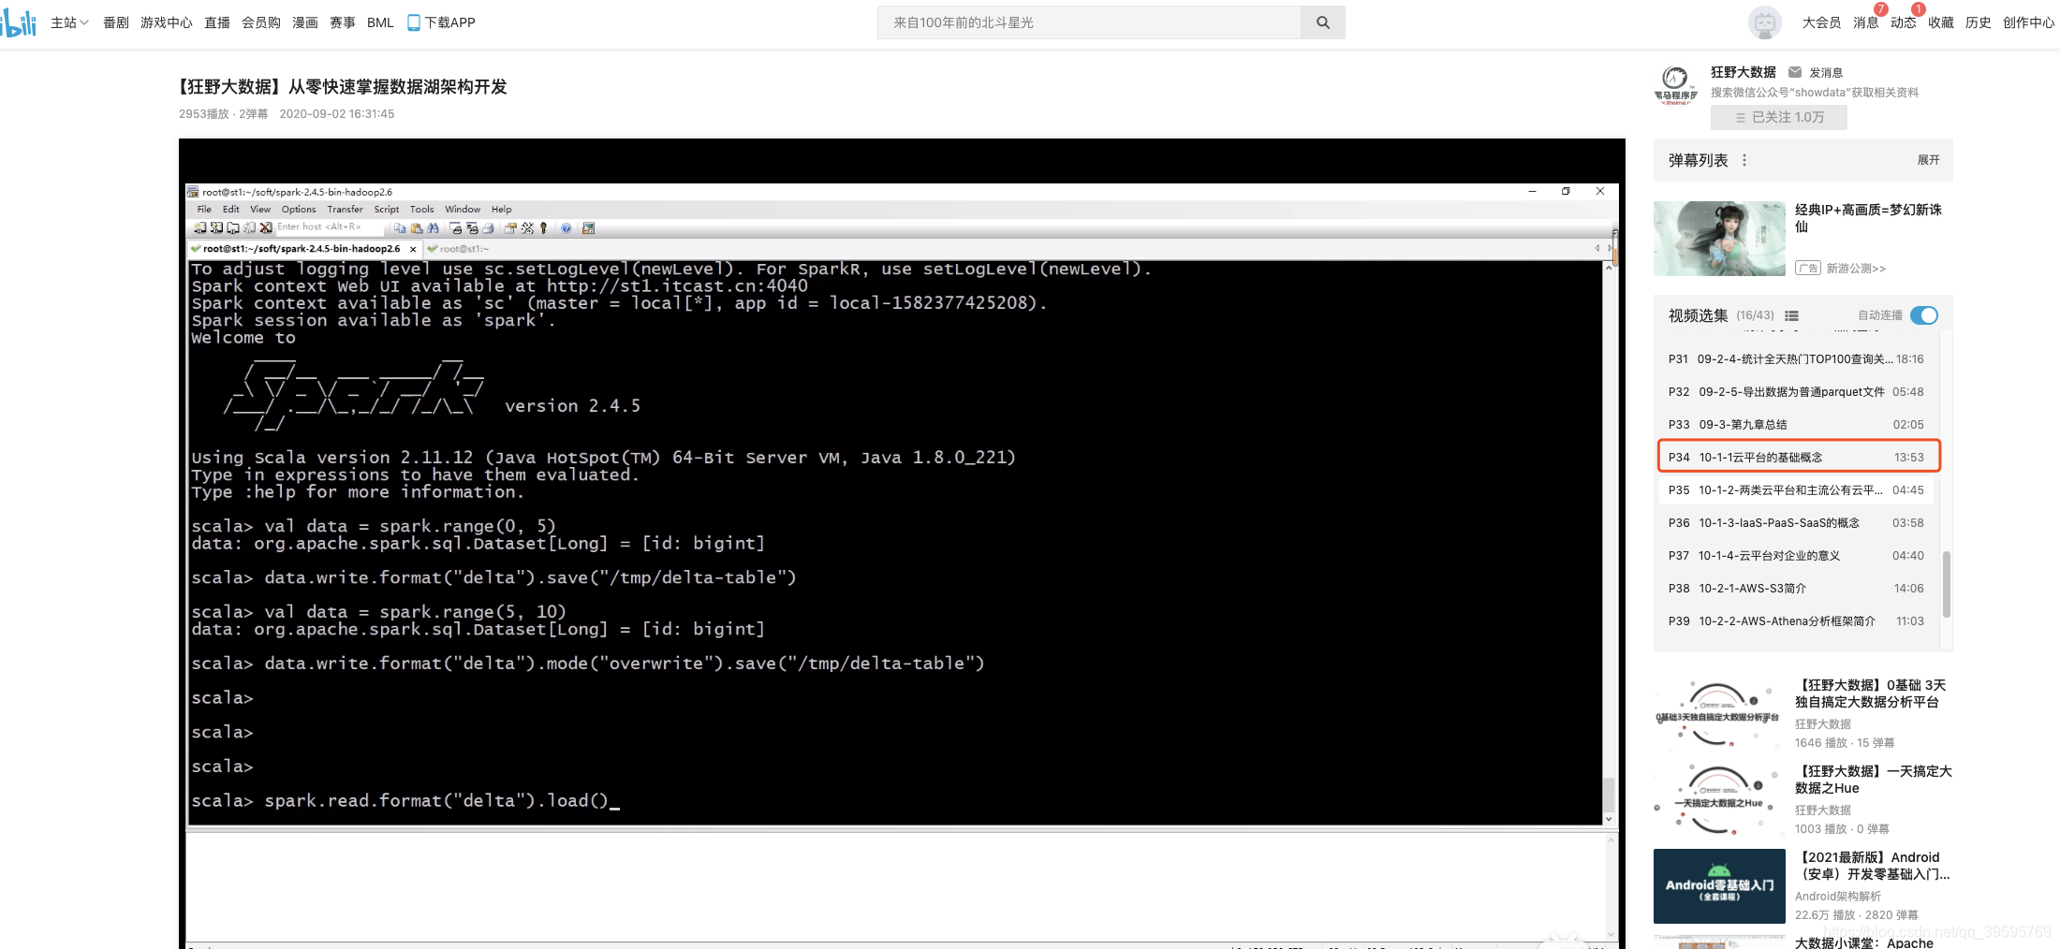2060x949 pixels.
Task: Close the spark-2.4.5-bin-hadoop2.6 terminal tab
Action: click(413, 249)
